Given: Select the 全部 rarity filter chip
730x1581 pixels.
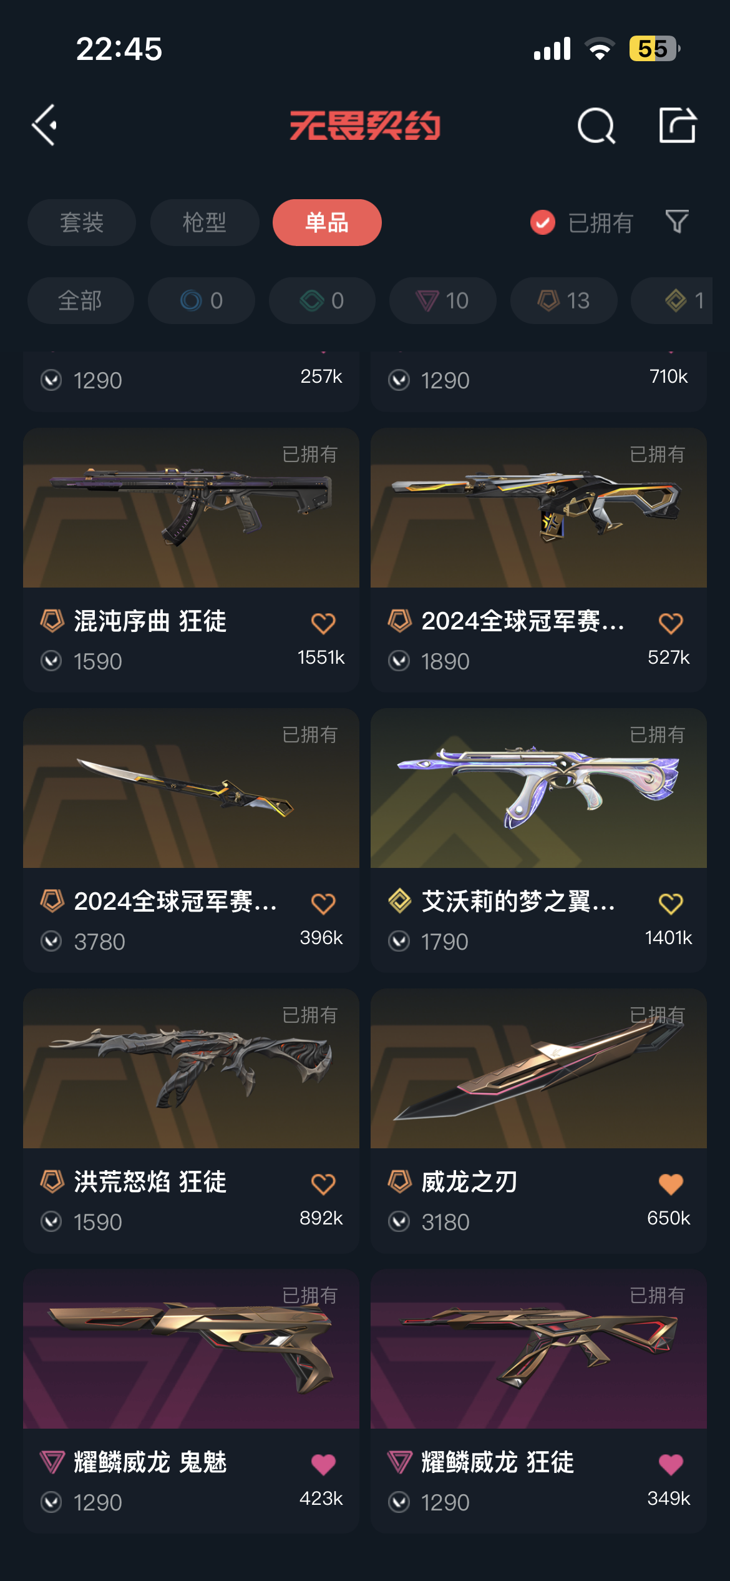Looking at the screenshot, I should [80, 300].
